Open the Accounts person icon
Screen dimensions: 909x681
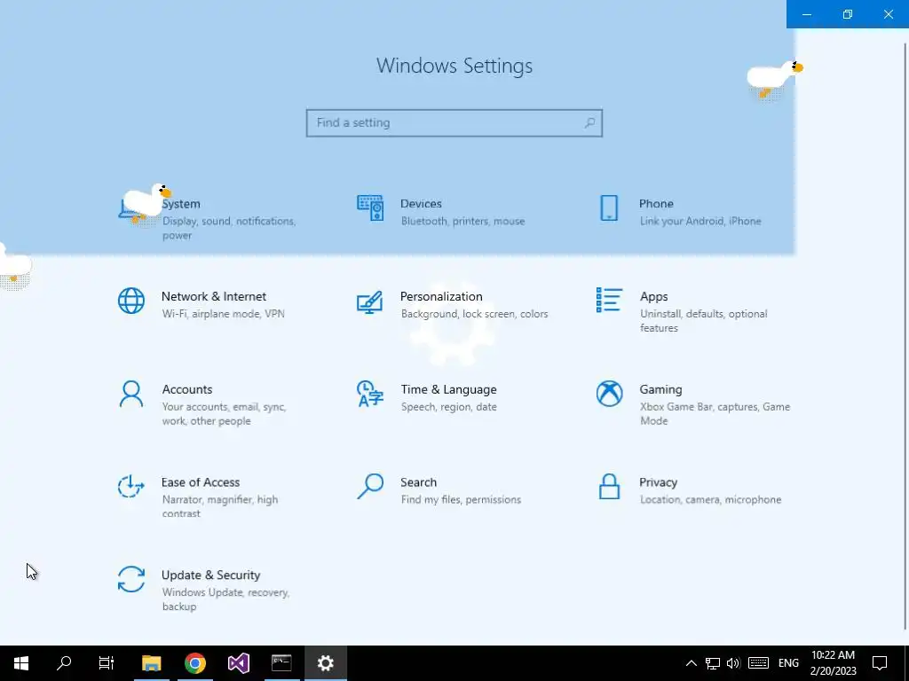pos(131,394)
